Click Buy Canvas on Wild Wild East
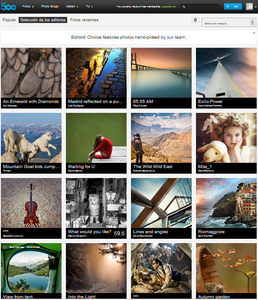The height and width of the screenshot is (300, 258). (x=147, y=117)
